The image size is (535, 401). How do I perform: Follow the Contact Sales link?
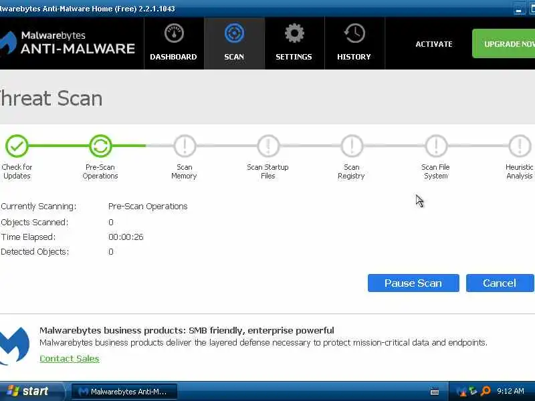(x=70, y=358)
